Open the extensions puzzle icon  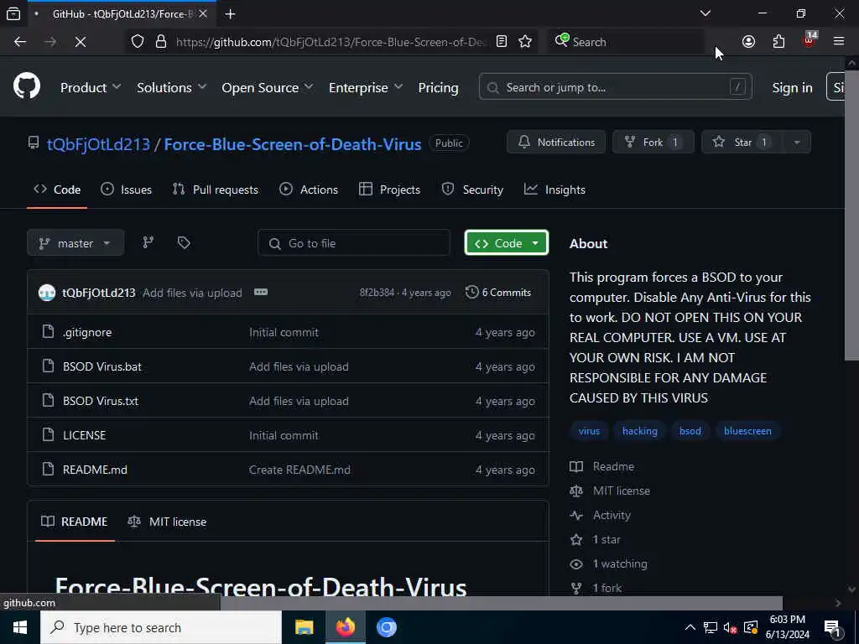tap(778, 42)
